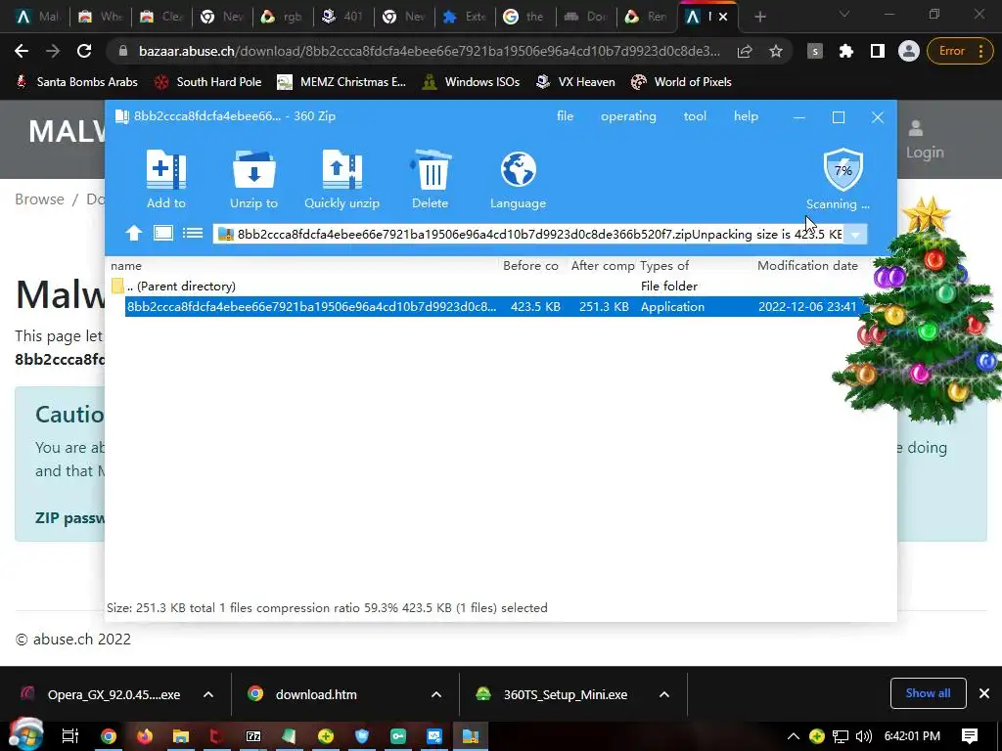
Task: Click the Browse breadcrumb link
Action: point(39,199)
